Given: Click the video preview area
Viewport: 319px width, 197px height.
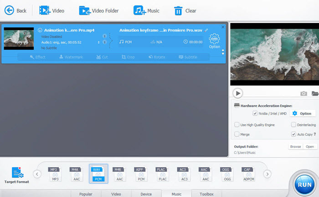Looking at the screenshot, I should (274, 54).
